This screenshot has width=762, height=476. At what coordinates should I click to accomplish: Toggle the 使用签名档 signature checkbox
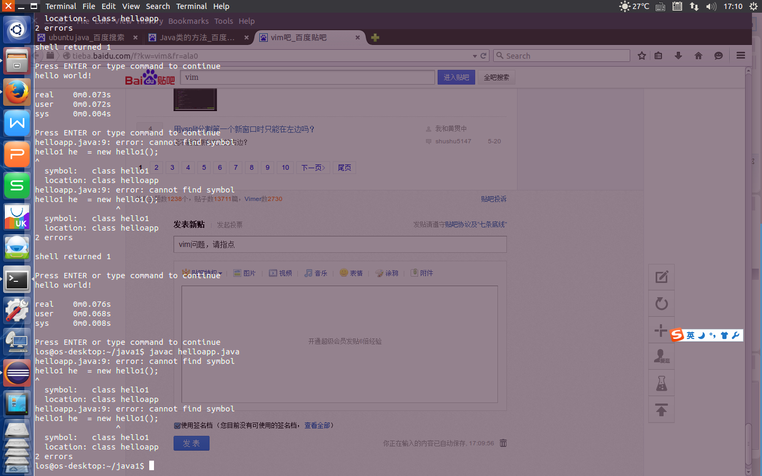pos(177,425)
